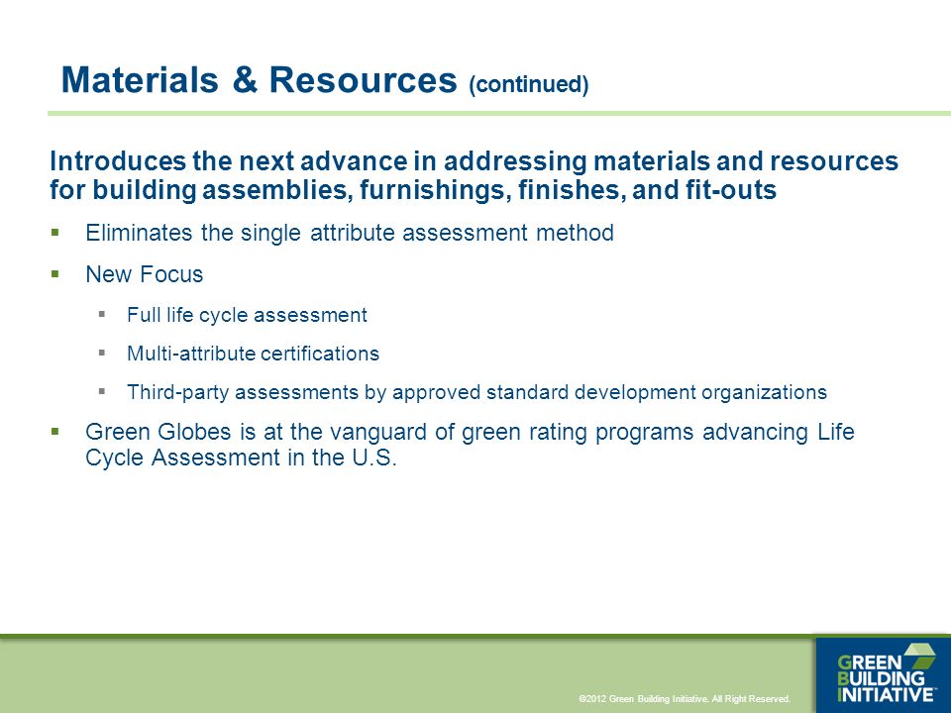Click the '©2012 Green Building Initiative' copyright text
This screenshot has height=713, width=951.
(x=685, y=699)
